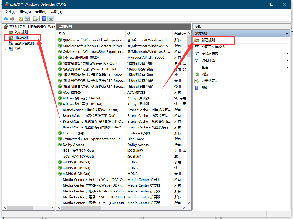Click green check icon of Dolby Access rule
Image resolution: width=293 pixels, height=219 pixels.
[x=60, y=145]
